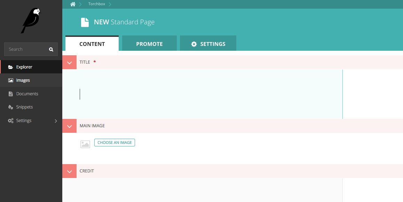Expand the Settings submenu arrow in sidebar
The image size is (403, 202).
tap(56, 121)
